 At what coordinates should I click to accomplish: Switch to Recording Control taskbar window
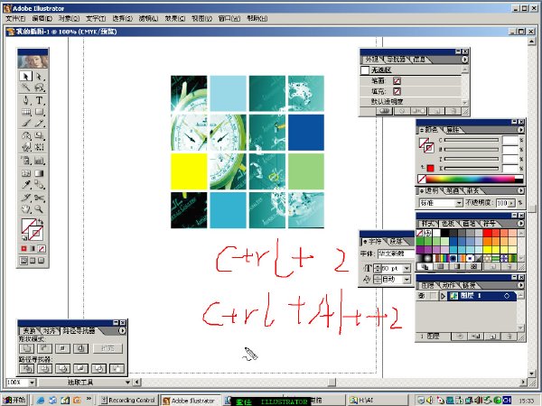[x=128, y=400]
